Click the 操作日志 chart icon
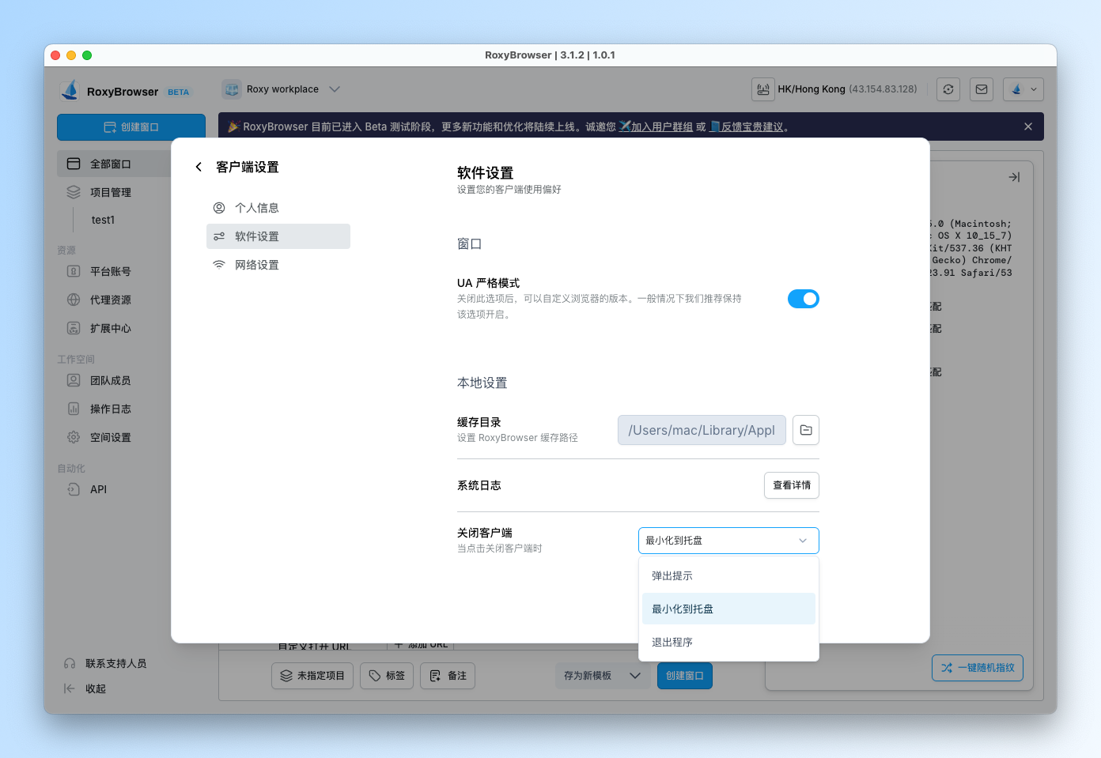This screenshot has height=758, width=1101. [74, 409]
